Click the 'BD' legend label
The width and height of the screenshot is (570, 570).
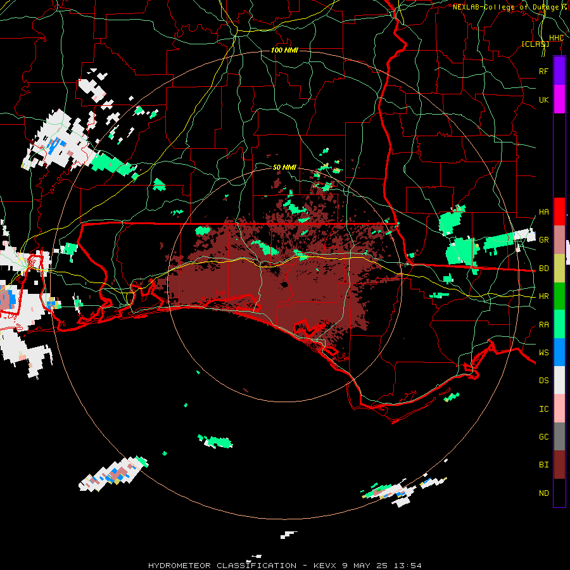543,269
